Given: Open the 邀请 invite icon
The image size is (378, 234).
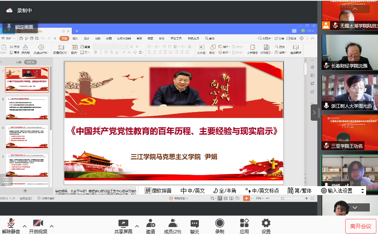Looking at the screenshot, I should pos(150,225).
